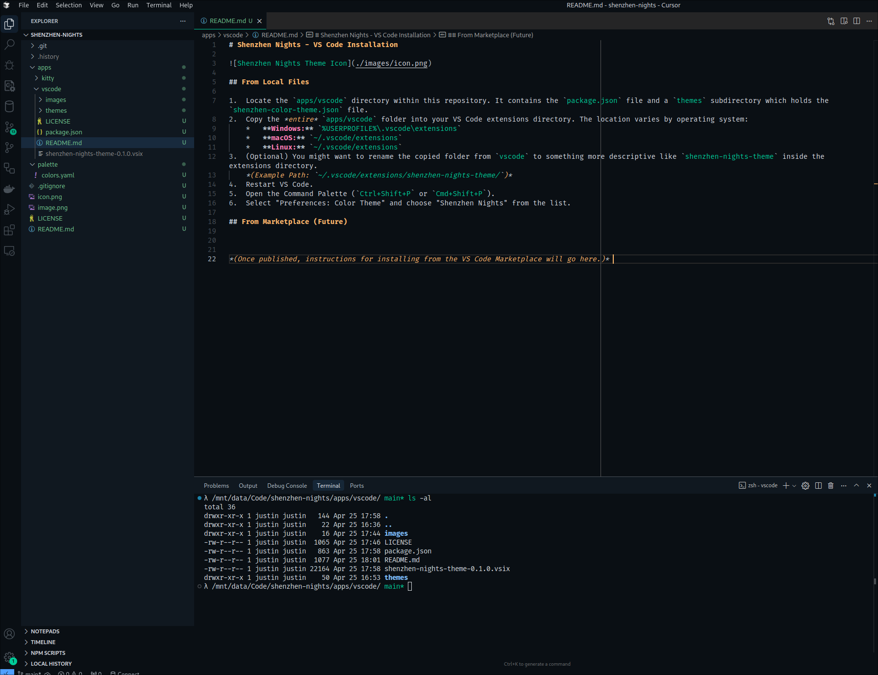Open the Terminal menu in the menu bar
Viewport: 878px width, 675px height.
click(159, 5)
